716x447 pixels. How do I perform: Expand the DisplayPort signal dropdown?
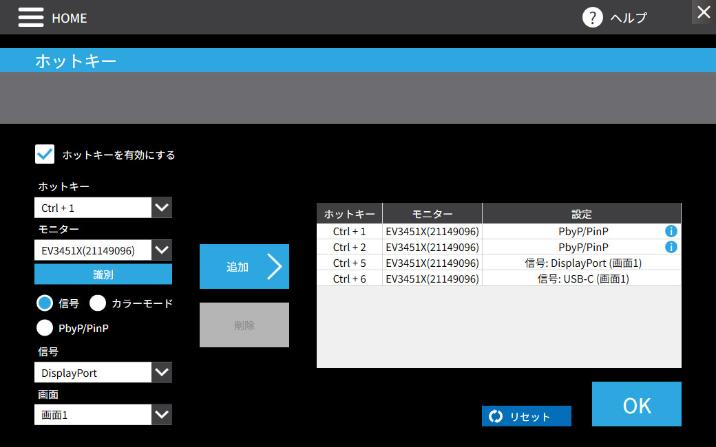coord(162,372)
